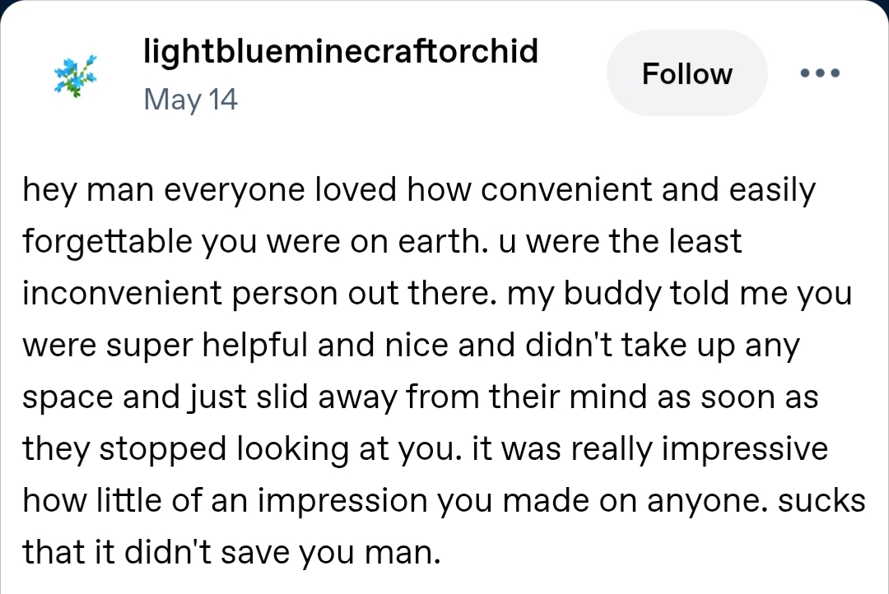The width and height of the screenshot is (889, 594).
Task: Open the lightblueminecraftorchid profile via username
Action: [340, 51]
